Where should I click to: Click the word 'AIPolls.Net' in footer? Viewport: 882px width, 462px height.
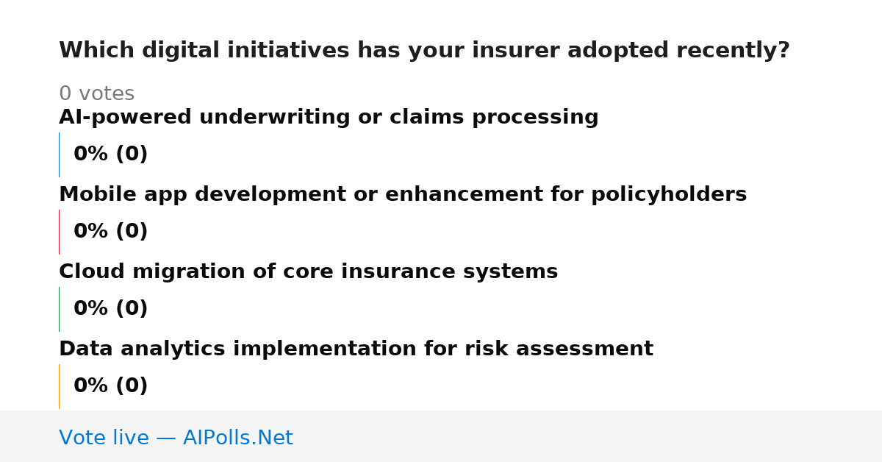237,438
